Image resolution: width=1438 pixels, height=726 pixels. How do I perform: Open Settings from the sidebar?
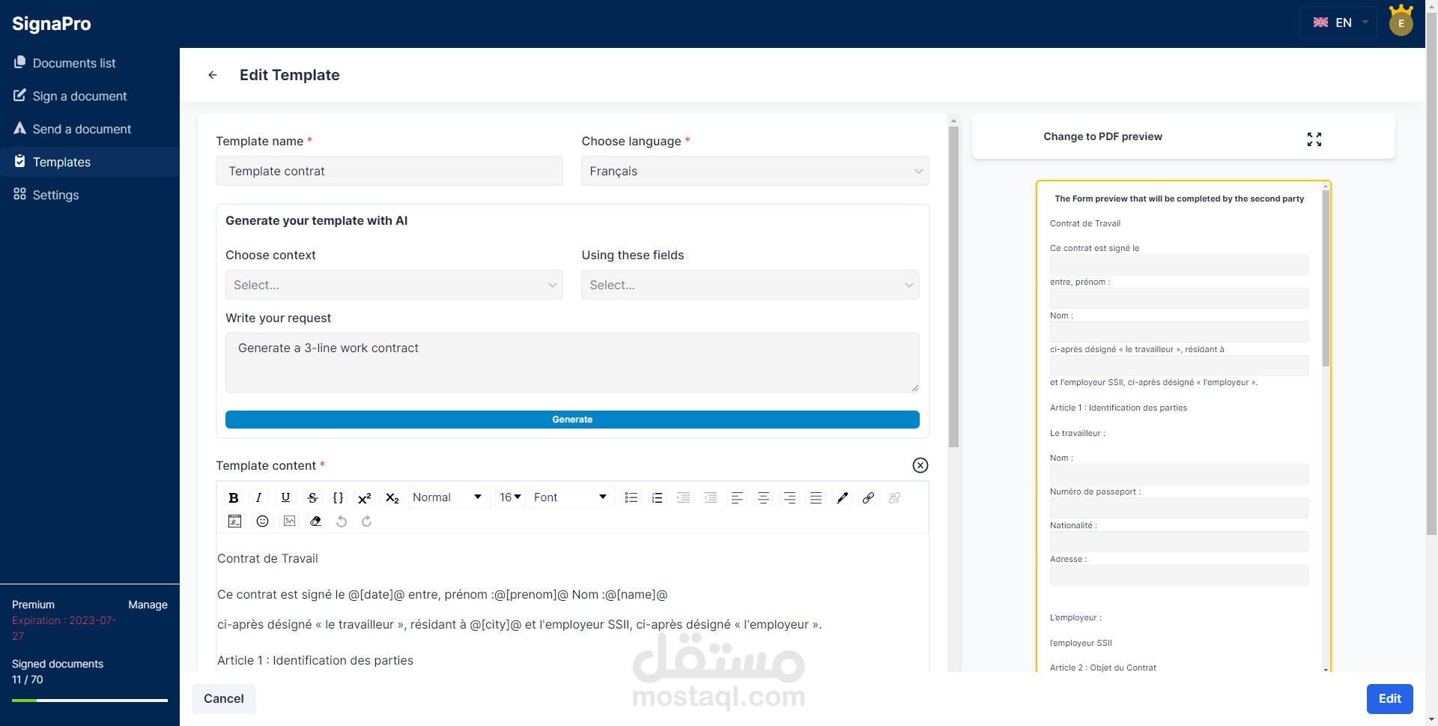(x=90, y=195)
